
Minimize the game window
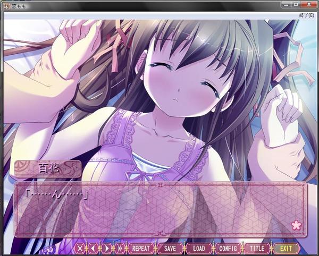286,4
